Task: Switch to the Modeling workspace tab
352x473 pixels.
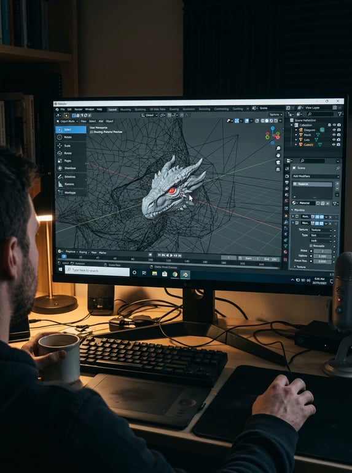Action: tap(125, 110)
